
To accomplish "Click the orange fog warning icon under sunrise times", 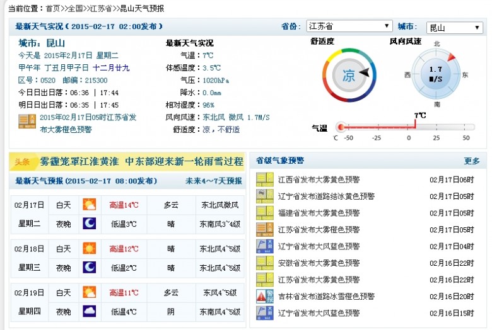I will (x=27, y=122).
